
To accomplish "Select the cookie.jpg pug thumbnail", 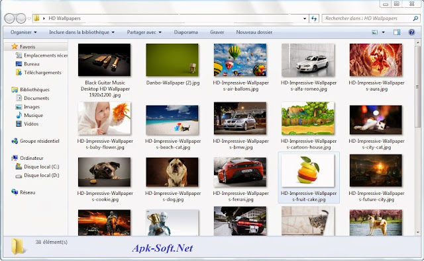I will [105, 172].
